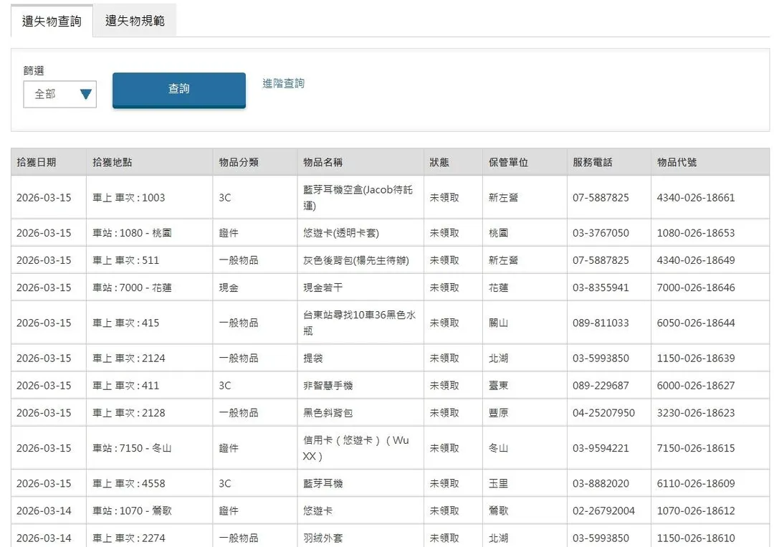The width and height of the screenshot is (774, 547).
Task: Click location 車上 車次 : 4558
Action: tap(128, 483)
